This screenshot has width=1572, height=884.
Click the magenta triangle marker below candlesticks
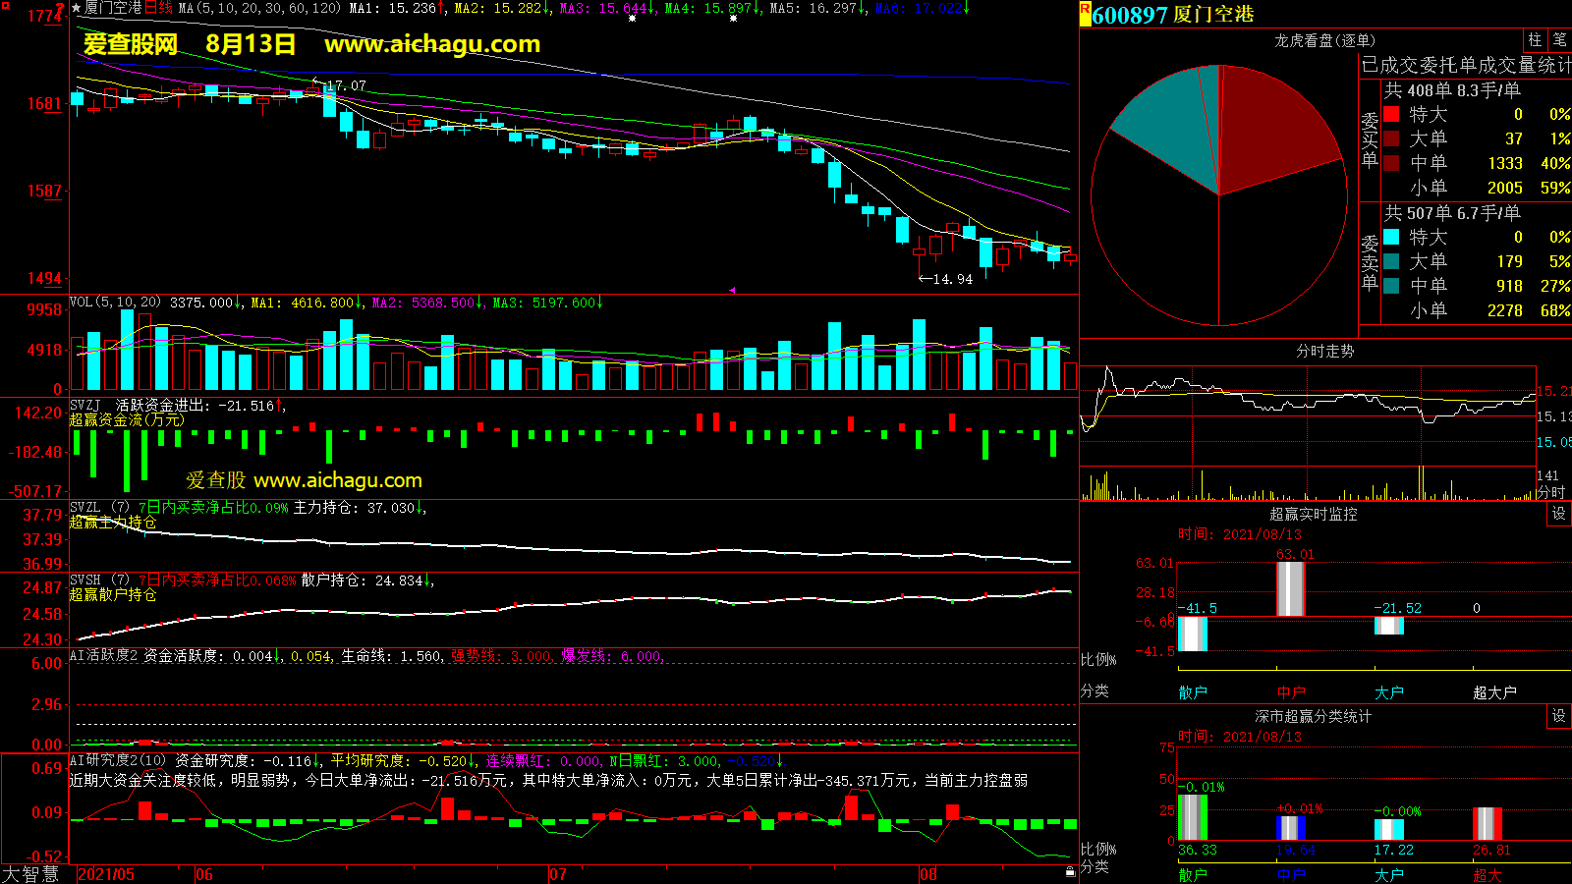(731, 290)
